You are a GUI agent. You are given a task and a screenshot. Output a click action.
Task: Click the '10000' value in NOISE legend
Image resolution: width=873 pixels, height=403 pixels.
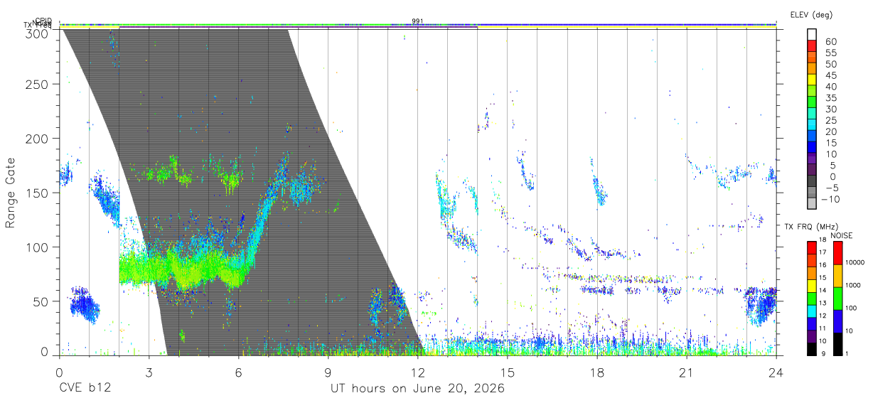pyautogui.click(x=857, y=262)
